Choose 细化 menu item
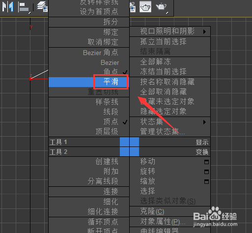 tap(111, 202)
